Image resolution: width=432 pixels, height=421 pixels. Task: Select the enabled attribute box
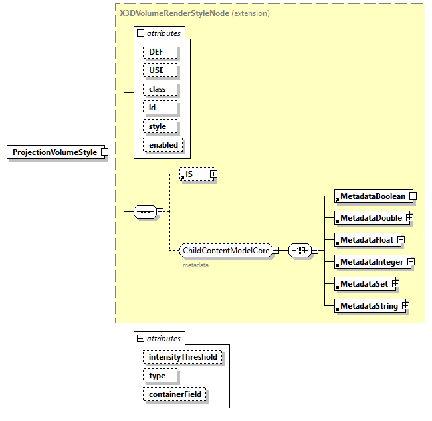click(x=163, y=144)
